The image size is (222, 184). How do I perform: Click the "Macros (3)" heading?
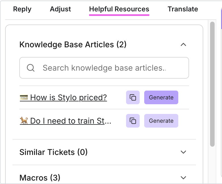tap(40, 178)
